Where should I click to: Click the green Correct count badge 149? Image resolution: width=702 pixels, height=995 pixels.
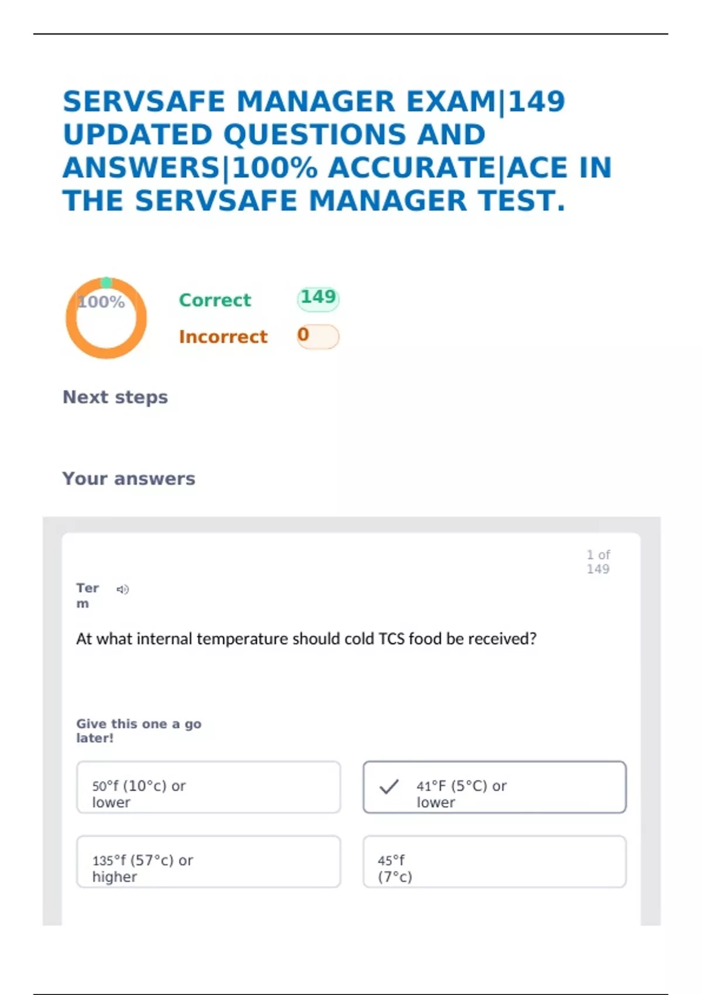coord(318,298)
